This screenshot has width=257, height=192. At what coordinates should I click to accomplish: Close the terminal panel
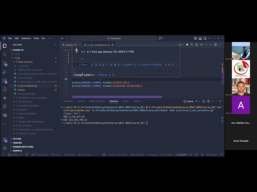click(x=220, y=101)
